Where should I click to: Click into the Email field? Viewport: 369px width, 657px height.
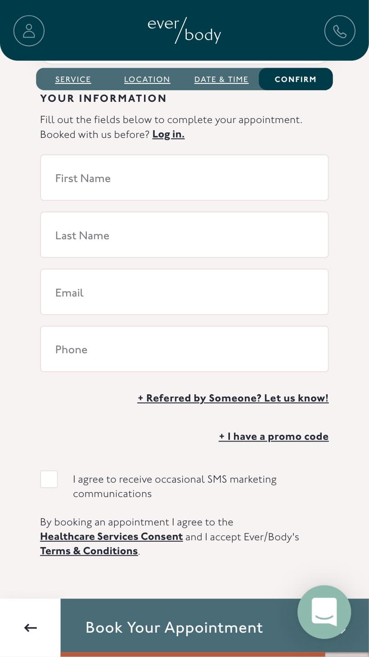(184, 292)
